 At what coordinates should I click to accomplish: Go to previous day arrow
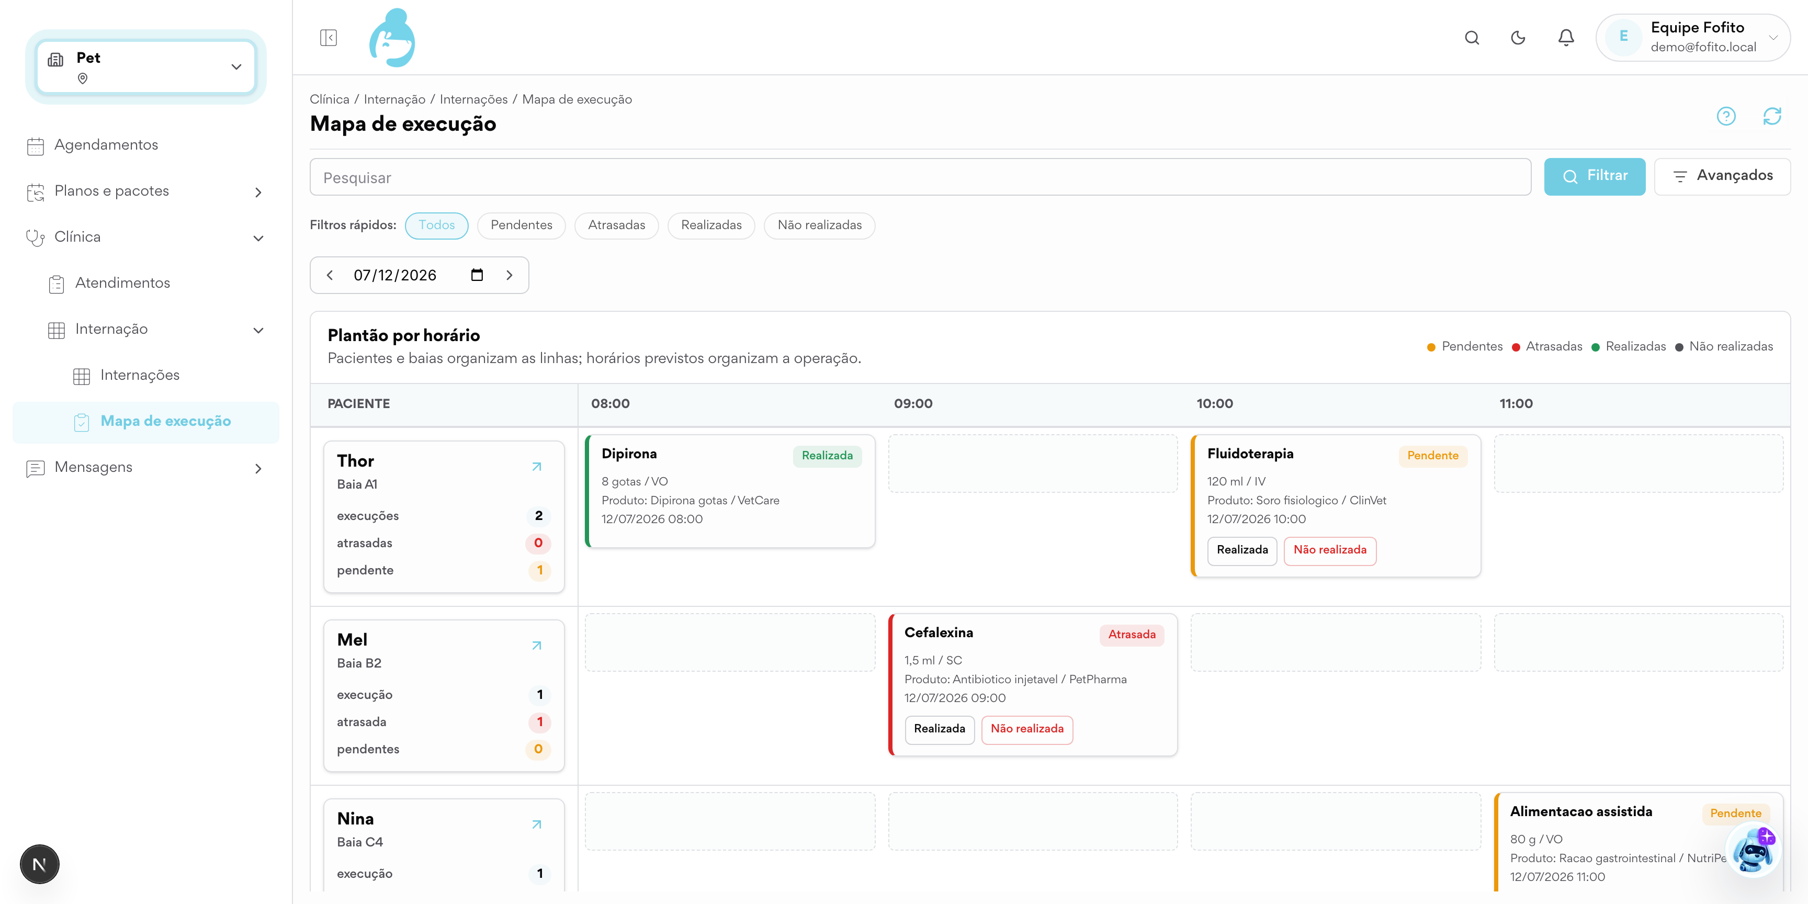(330, 275)
